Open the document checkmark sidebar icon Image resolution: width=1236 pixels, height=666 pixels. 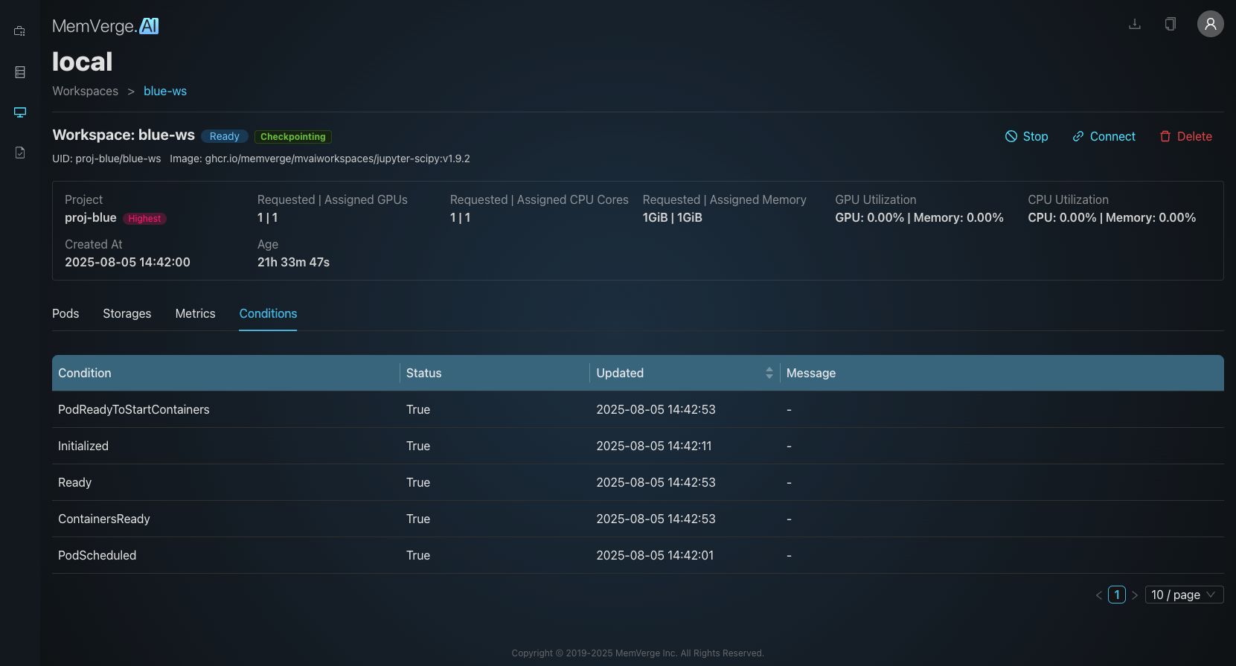[20, 153]
